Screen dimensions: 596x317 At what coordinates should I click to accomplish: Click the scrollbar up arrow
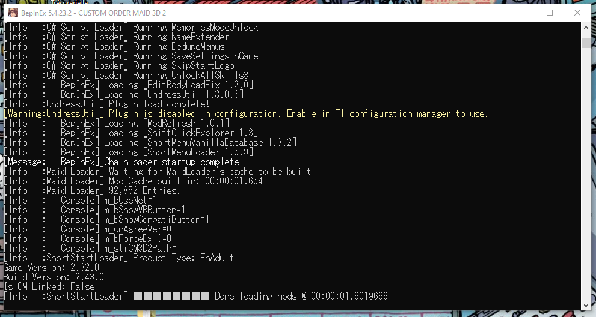pyautogui.click(x=586, y=28)
